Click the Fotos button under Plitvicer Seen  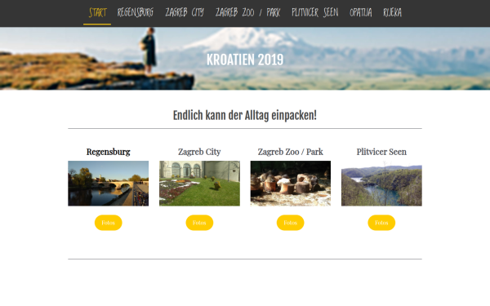point(381,223)
